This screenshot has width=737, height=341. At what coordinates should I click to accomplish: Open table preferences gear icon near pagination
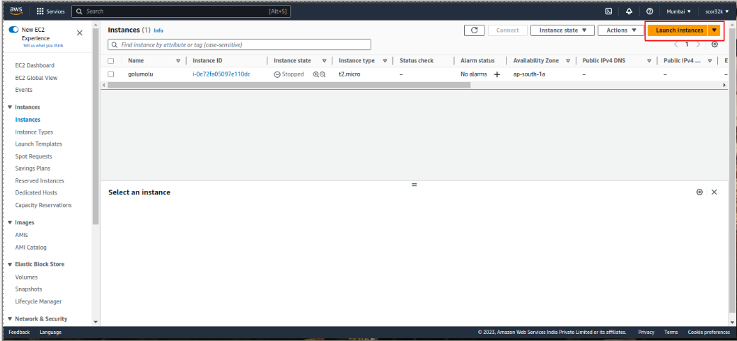pos(714,44)
